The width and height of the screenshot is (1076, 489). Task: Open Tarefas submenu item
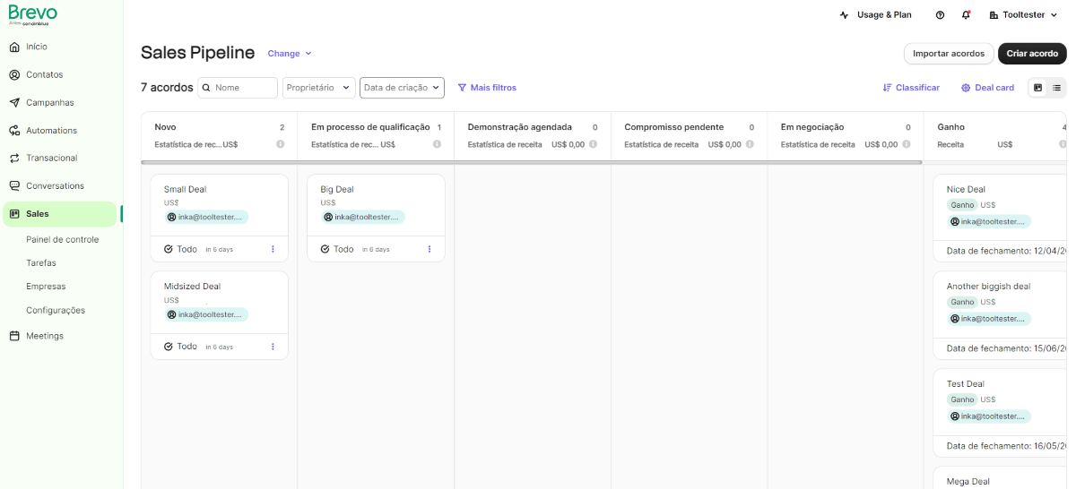tap(41, 262)
